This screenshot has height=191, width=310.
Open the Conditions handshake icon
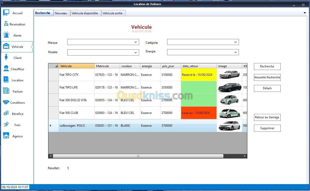[6, 102]
